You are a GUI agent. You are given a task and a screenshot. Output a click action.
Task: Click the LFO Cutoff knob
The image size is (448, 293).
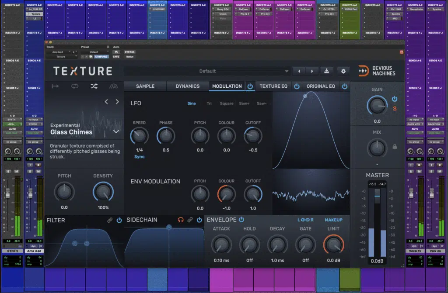coord(253,136)
